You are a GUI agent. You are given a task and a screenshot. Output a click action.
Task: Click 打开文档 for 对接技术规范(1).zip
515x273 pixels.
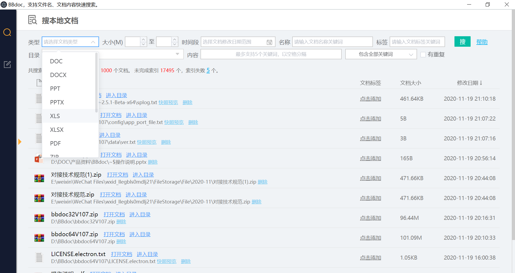117,175
